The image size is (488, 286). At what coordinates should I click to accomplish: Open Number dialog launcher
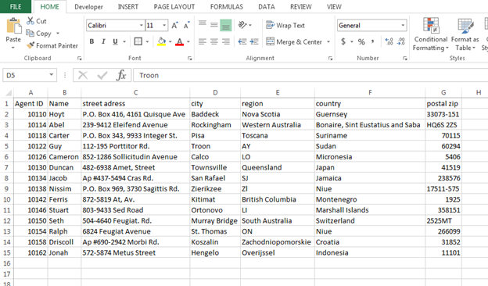[x=405, y=58]
